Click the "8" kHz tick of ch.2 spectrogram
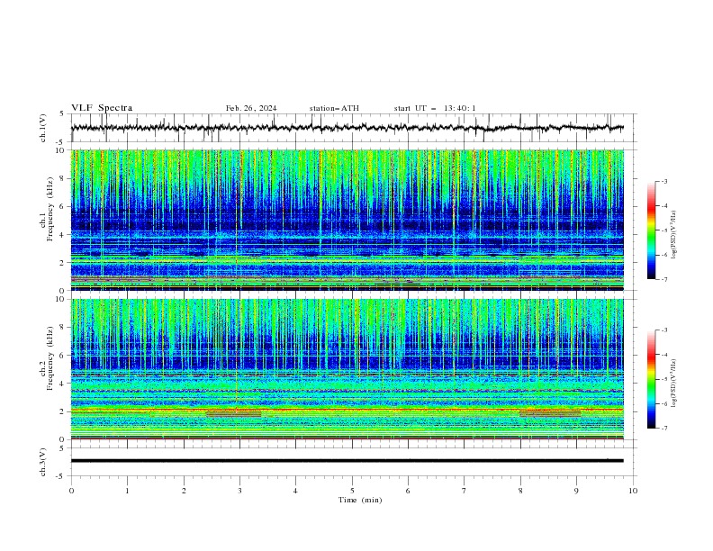Screen dimensions: 713x551 [63, 327]
